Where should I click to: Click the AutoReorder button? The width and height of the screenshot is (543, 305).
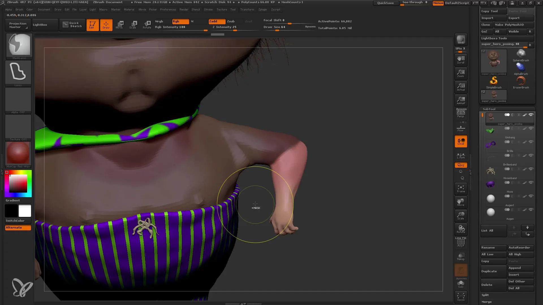[520, 247]
